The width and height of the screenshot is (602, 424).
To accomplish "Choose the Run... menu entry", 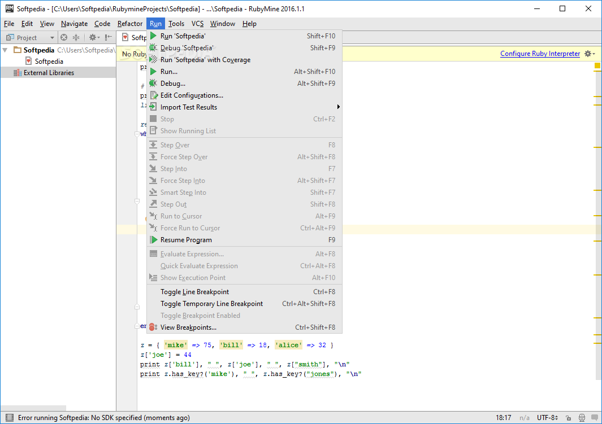I will click(x=244, y=72).
